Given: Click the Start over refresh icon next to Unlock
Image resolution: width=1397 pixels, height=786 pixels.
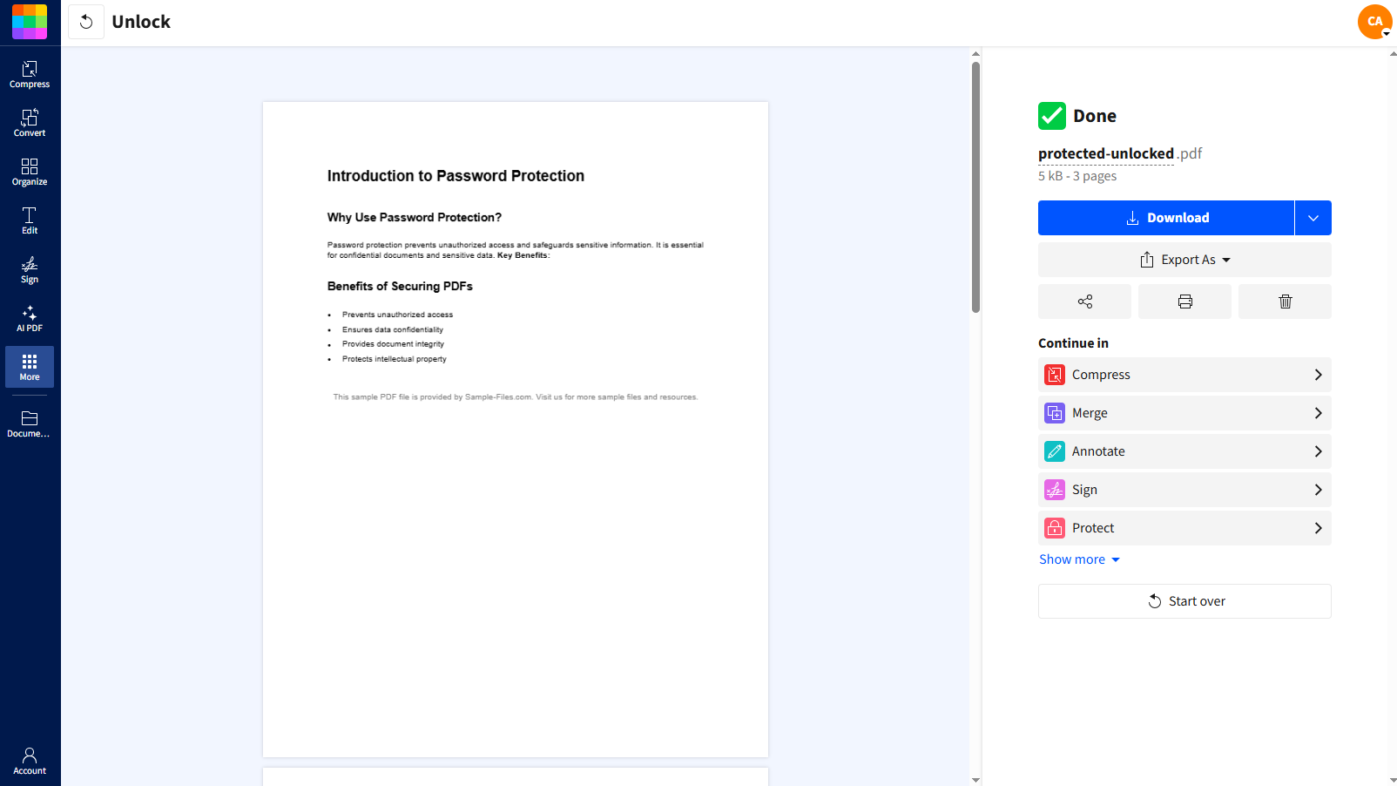Looking at the screenshot, I should pos(85,21).
